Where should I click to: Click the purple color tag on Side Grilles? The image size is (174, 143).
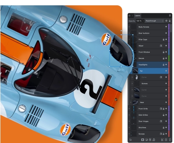169,115
